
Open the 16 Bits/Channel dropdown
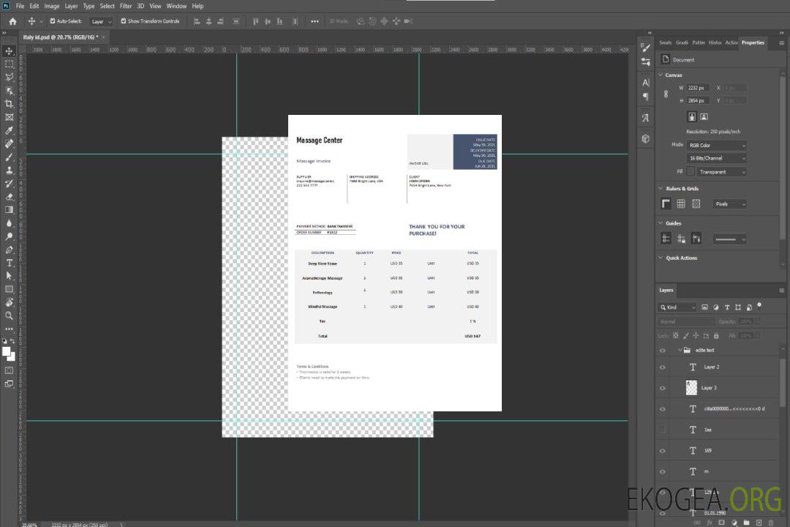click(x=717, y=158)
